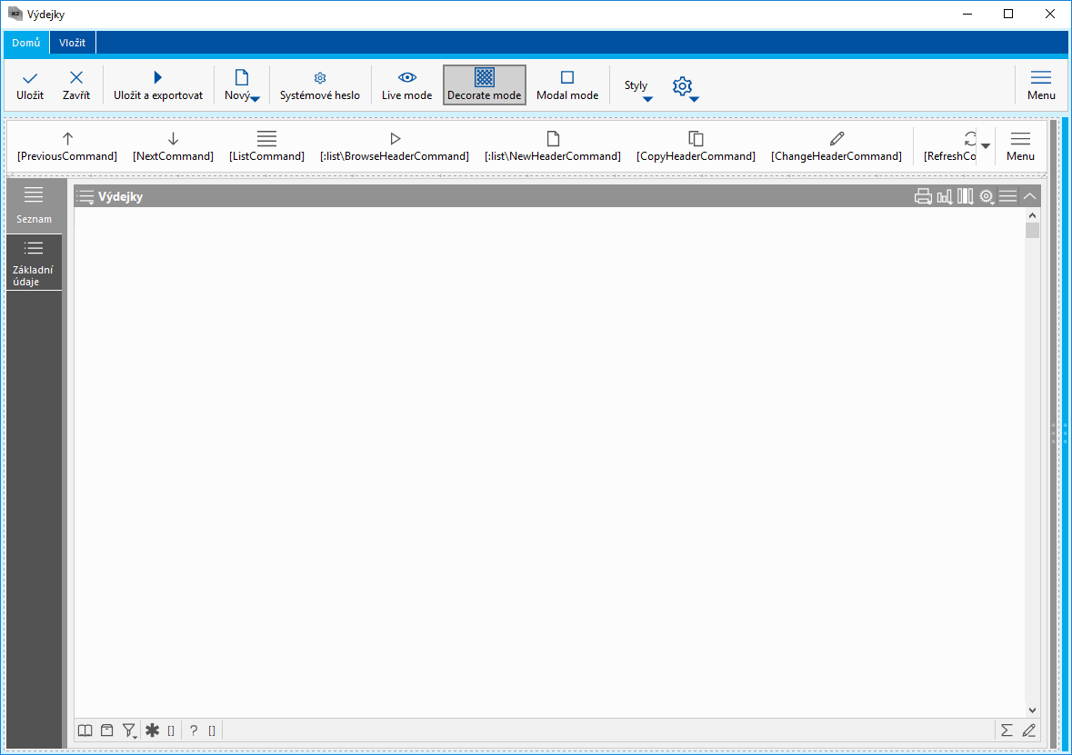Switch to Modal mode
Screen dimensions: 1072x755
[566, 85]
